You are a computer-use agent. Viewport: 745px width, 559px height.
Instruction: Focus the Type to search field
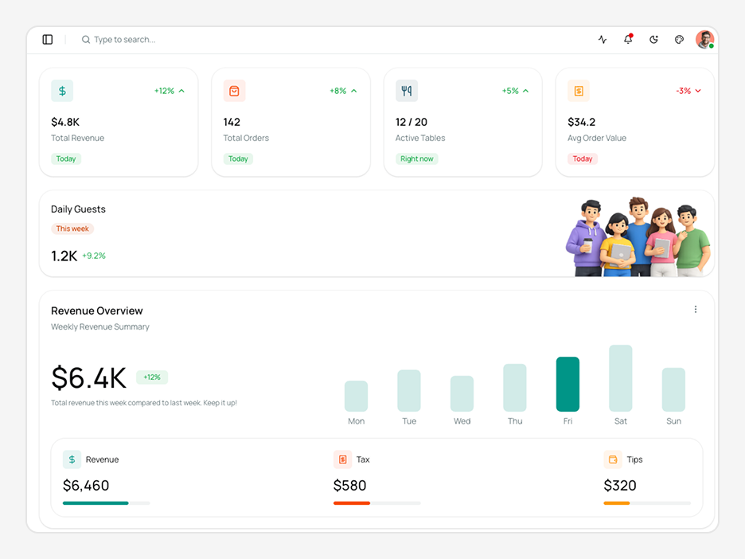tap(124, 40)
